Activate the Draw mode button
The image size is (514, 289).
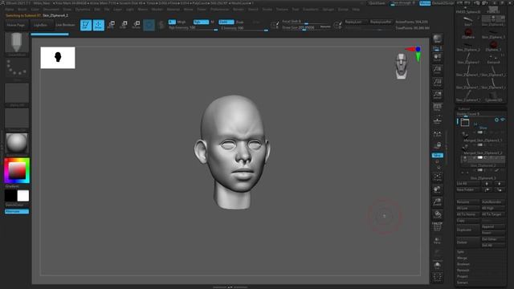point(99,25)
